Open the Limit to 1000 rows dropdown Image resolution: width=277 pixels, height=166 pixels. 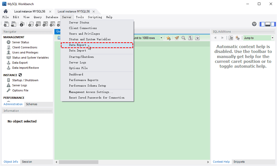click(161, 38)
